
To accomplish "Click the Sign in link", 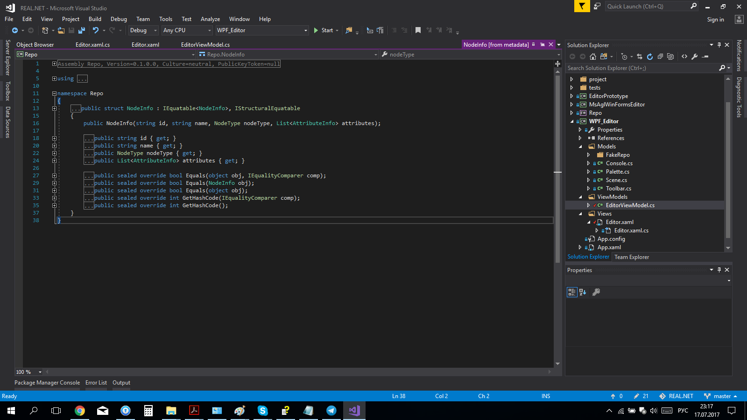I will tap(715, 20).
